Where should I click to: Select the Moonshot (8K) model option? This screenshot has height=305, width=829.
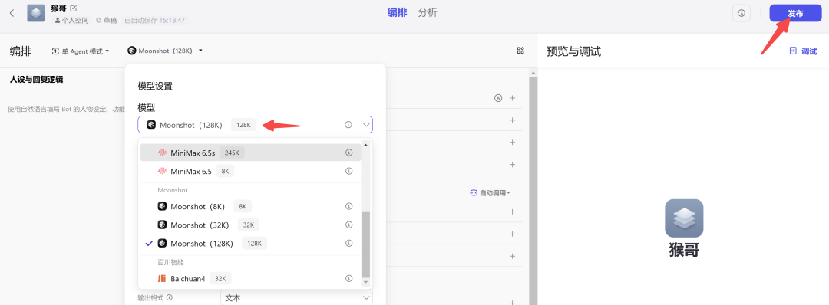250,206
